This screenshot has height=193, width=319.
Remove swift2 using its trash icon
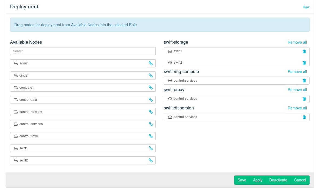point(304,63)
